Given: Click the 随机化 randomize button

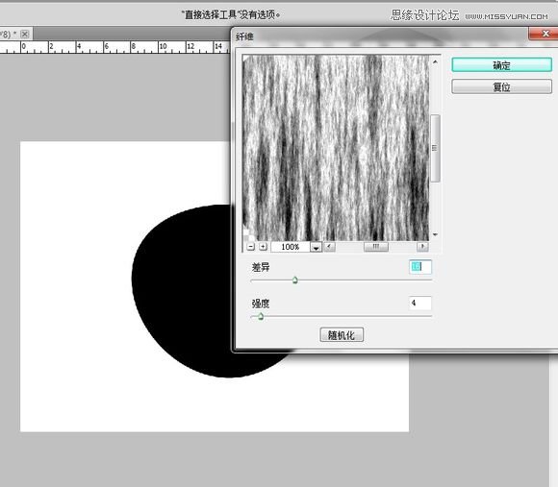Looking at the screenshot, I should (x=342, y=334).
